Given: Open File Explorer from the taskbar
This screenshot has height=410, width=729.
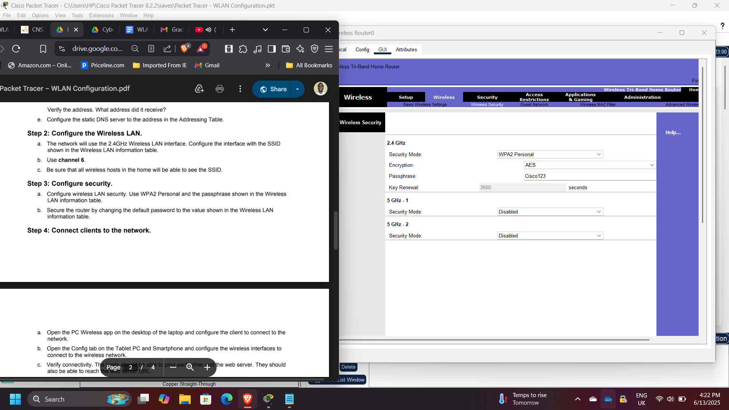Looking at the screenshot, I should click(185, 399).
